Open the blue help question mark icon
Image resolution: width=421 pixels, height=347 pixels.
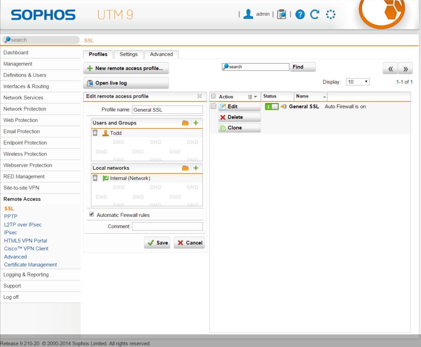click(300, 14)
